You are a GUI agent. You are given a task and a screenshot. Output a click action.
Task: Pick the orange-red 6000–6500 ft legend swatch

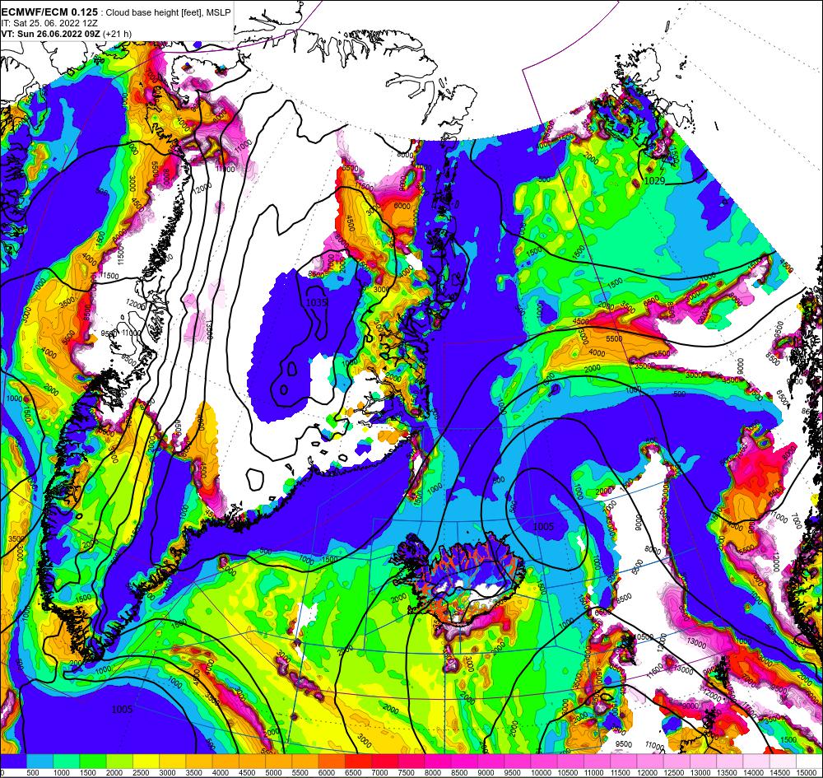(332, 762)
